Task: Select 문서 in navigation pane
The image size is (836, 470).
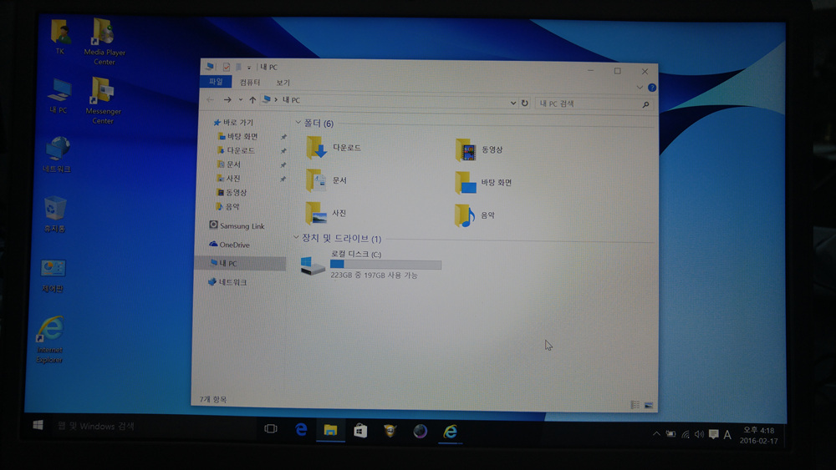Action: 229,164
